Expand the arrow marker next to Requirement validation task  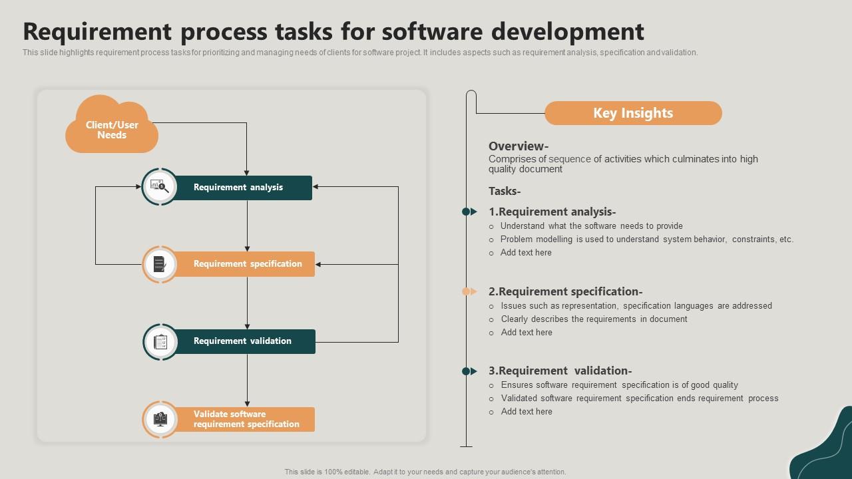(x=475, y=371)
